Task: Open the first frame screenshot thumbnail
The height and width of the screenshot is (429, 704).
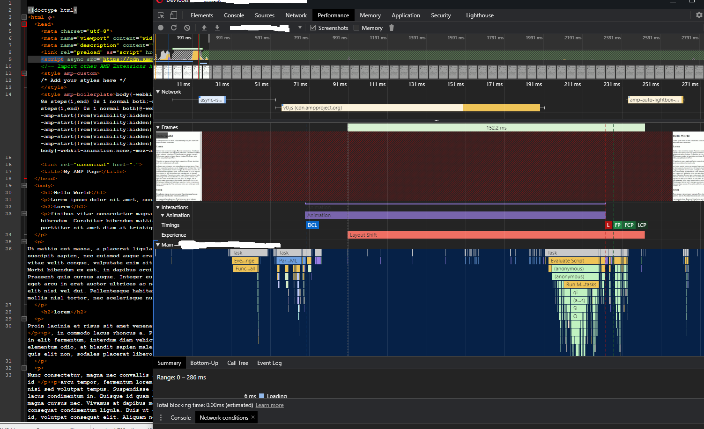Action: coord(178,166)
